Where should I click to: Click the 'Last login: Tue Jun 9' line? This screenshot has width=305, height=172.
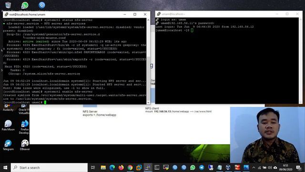pos(204,27)
